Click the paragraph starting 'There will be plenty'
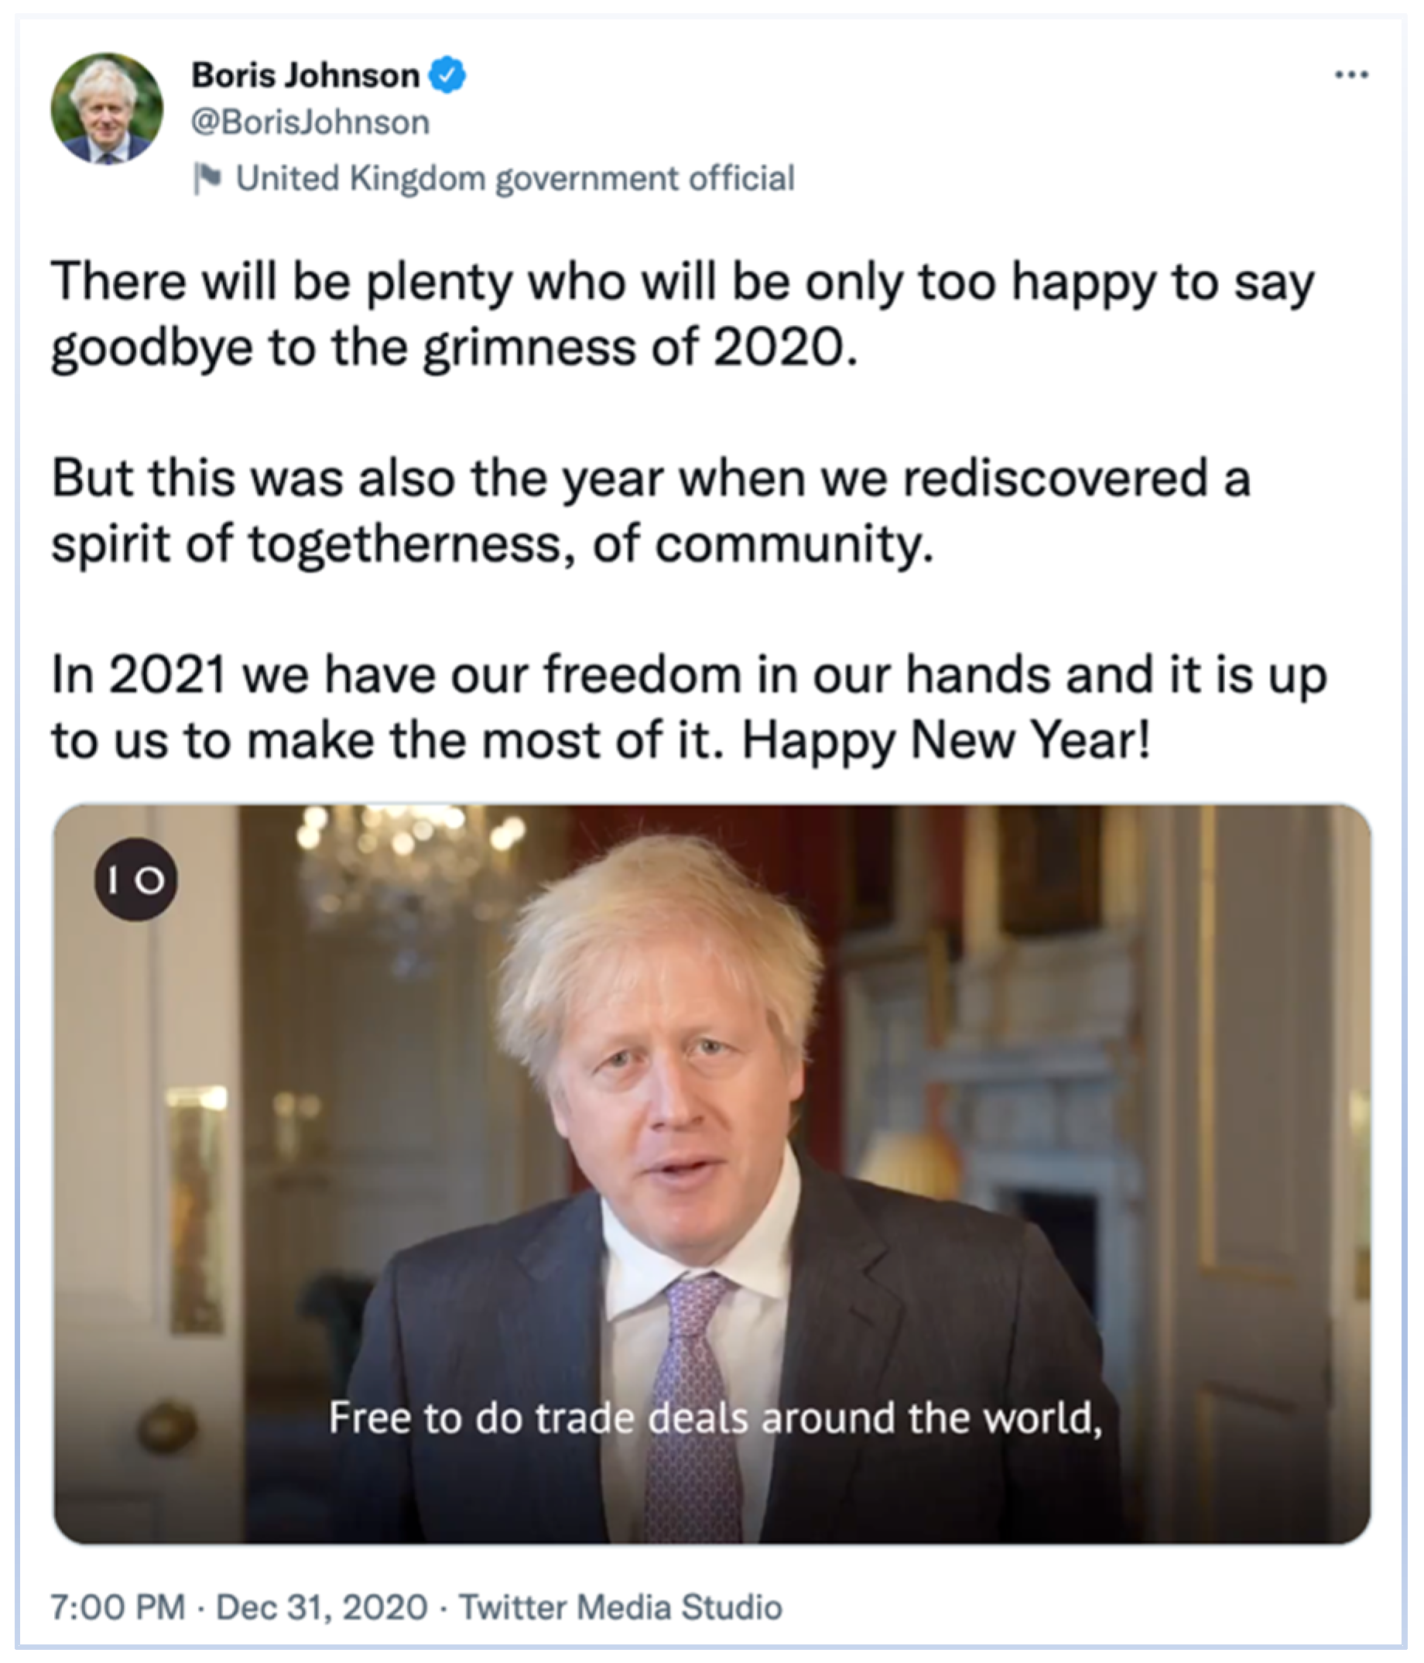 click(x=682, y=314)
